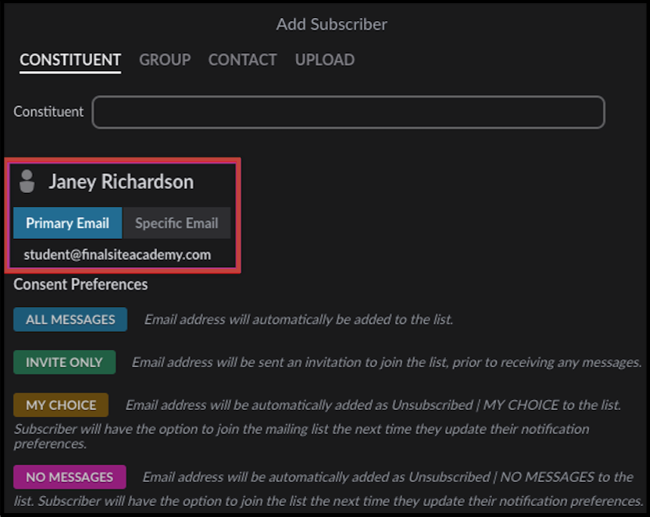Image resolution: width=650 pixels, height=517 pixels.
Task: Select the Specific Email option
Action: [x=177, y=223]
